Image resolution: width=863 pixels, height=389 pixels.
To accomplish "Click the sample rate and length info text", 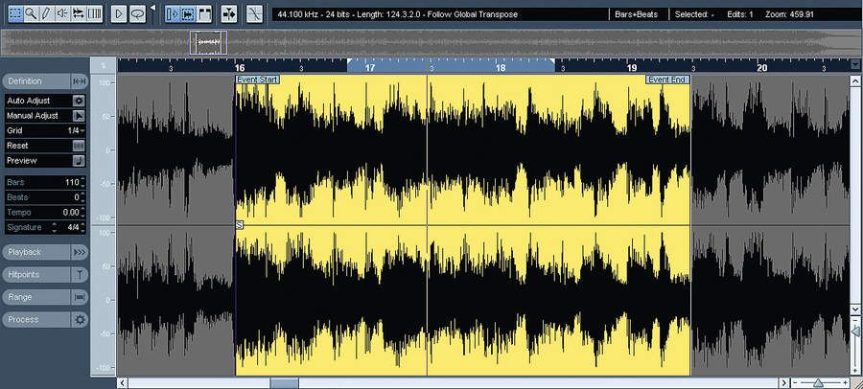I will point(398,14).
